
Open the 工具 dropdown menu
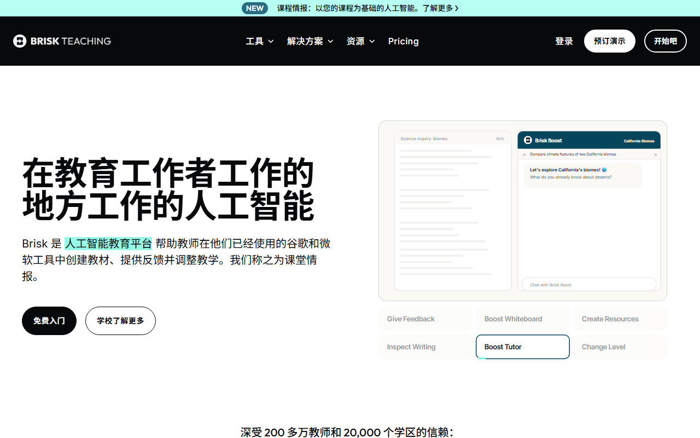[260, 41]
